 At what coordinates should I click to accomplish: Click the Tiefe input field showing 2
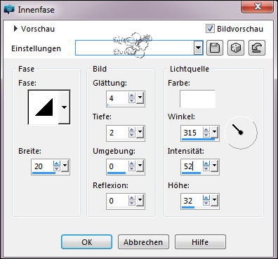click(x=118, y=133)
